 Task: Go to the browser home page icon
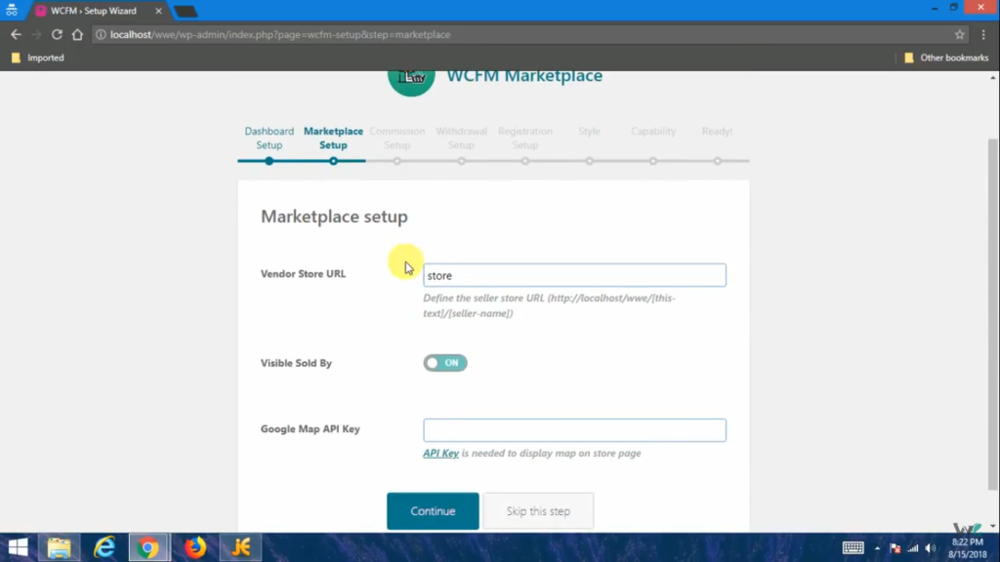[77, 34]
